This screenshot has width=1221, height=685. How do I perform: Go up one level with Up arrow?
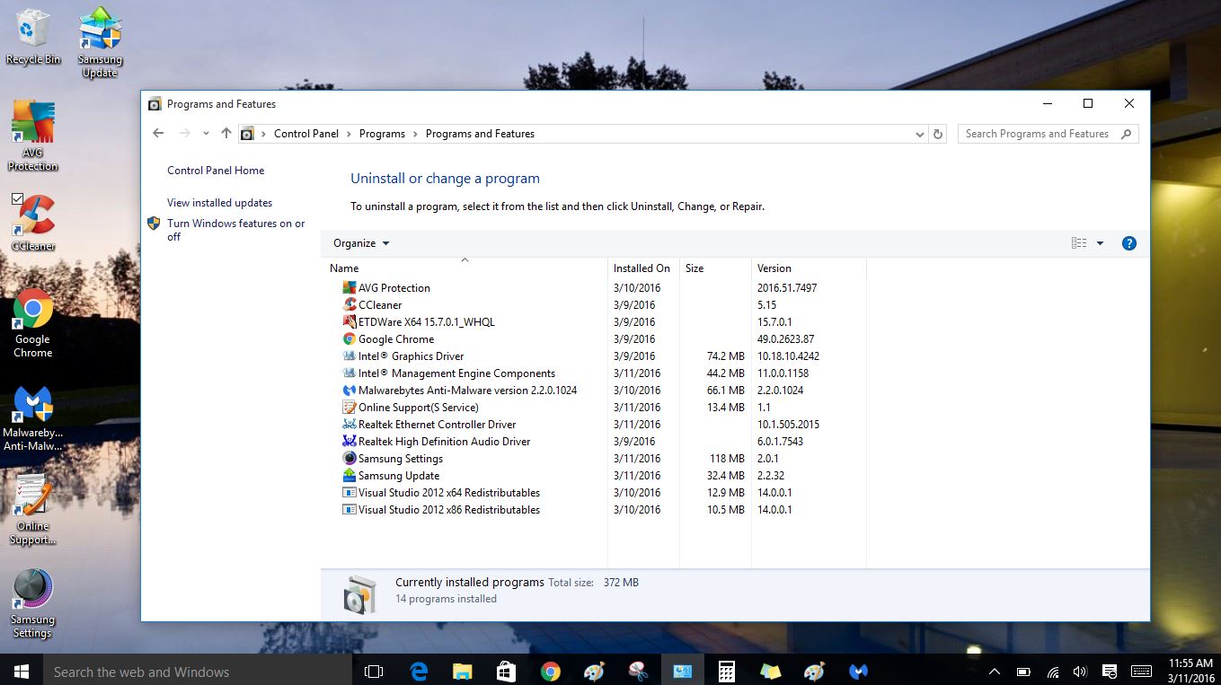pos(226,134)
